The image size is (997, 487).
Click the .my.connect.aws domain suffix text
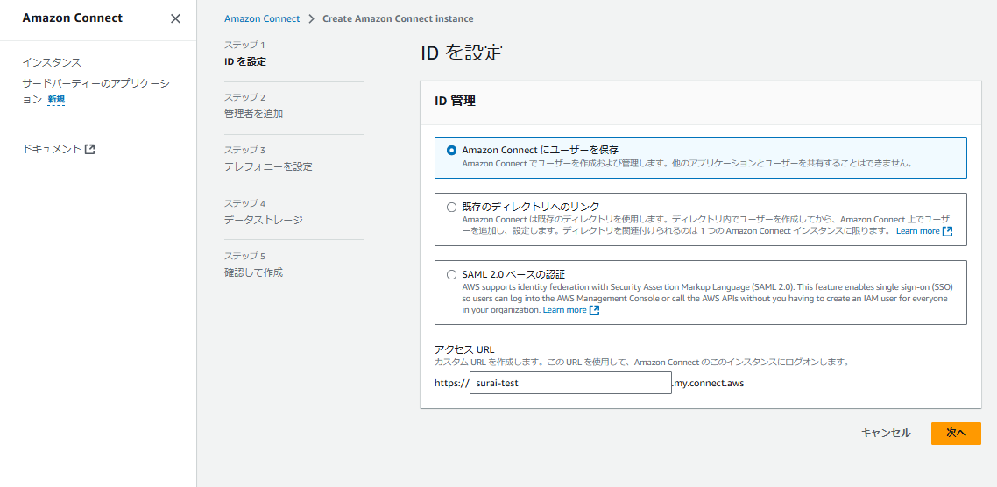(x=709, y=384)
